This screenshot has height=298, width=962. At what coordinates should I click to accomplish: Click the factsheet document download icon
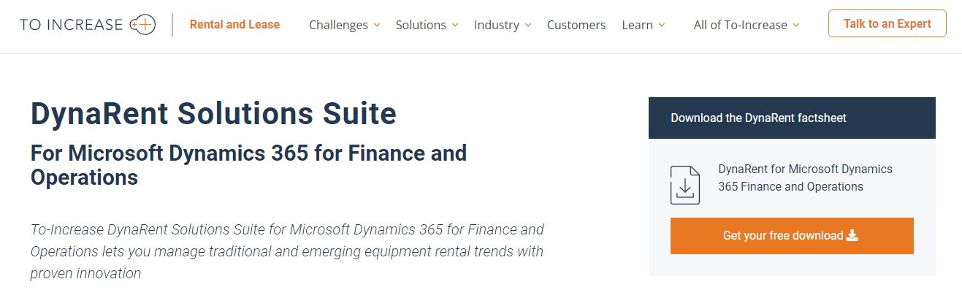tap(684, 185)
